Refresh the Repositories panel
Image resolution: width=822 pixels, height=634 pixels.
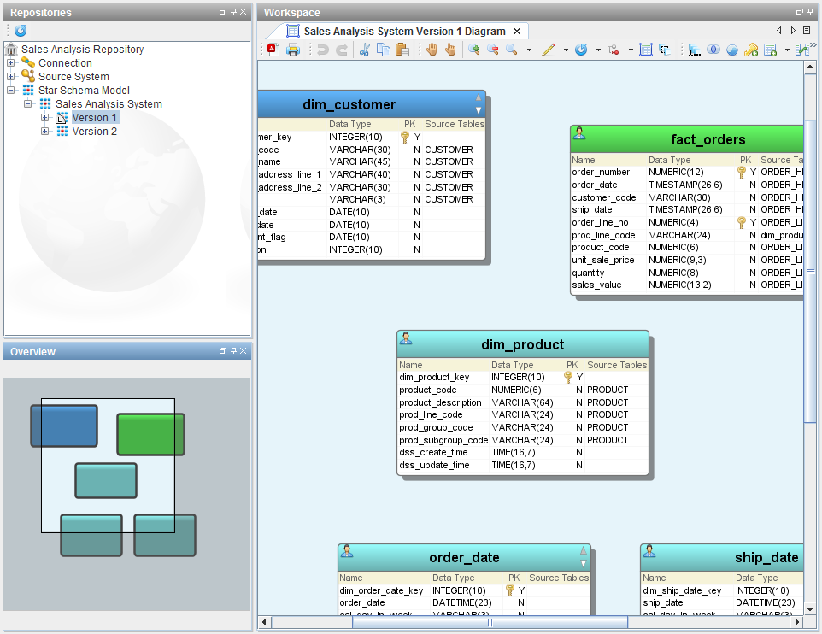(21, 31)
